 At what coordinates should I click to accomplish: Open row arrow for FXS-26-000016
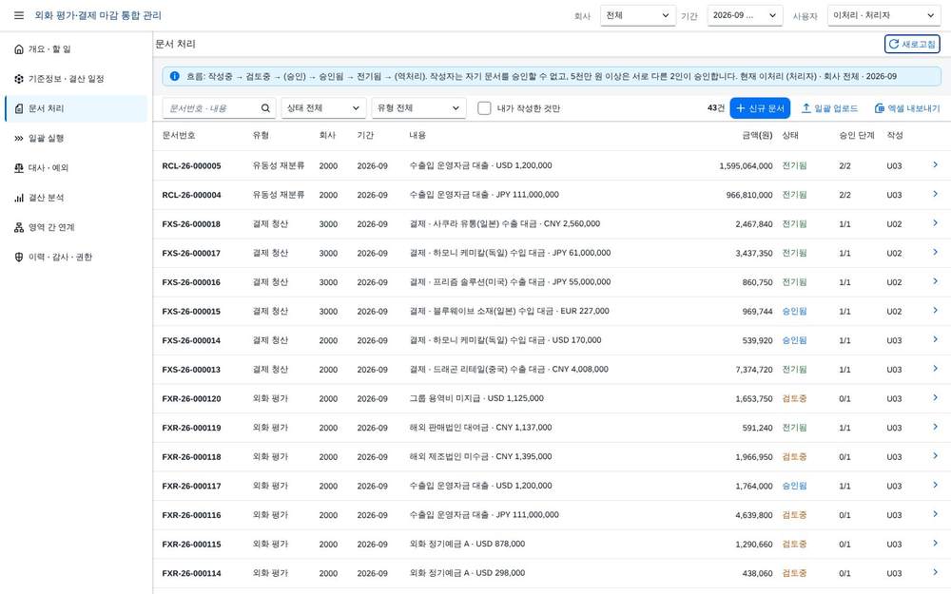[935, 281]
